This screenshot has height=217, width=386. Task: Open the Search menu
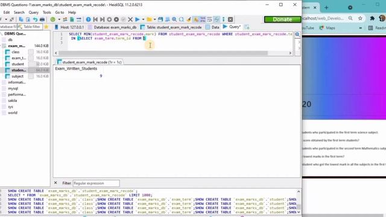coord(19,12)
